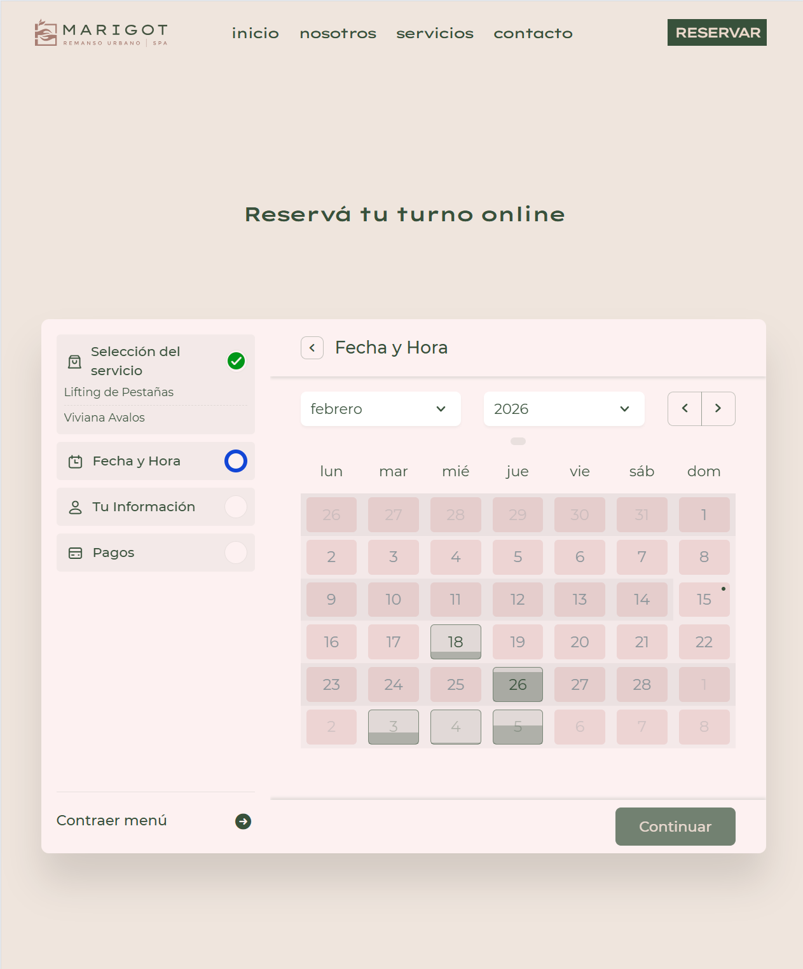
Task: Open the nosotros menu item
Action: 338,33
